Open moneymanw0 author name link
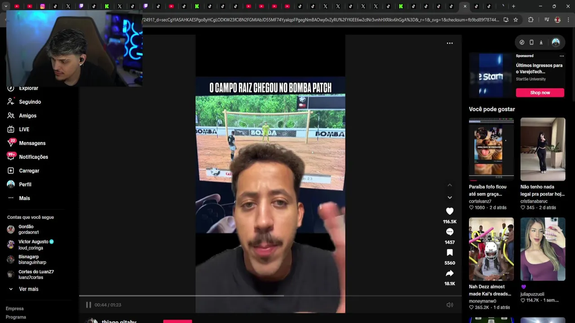Image resolution: width=575 pixels, height=323 pixels. pyautogui.click(x=482, y=301)
